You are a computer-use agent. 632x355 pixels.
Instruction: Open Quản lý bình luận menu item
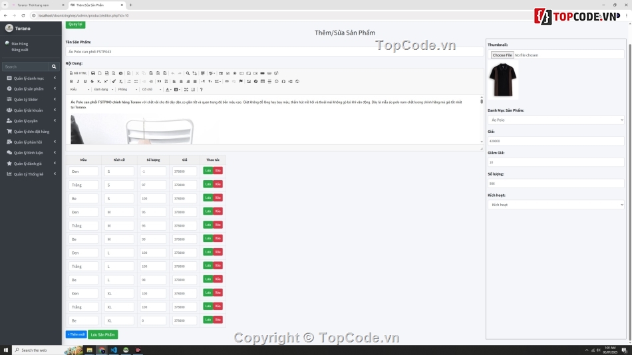(x=31, y=153)
